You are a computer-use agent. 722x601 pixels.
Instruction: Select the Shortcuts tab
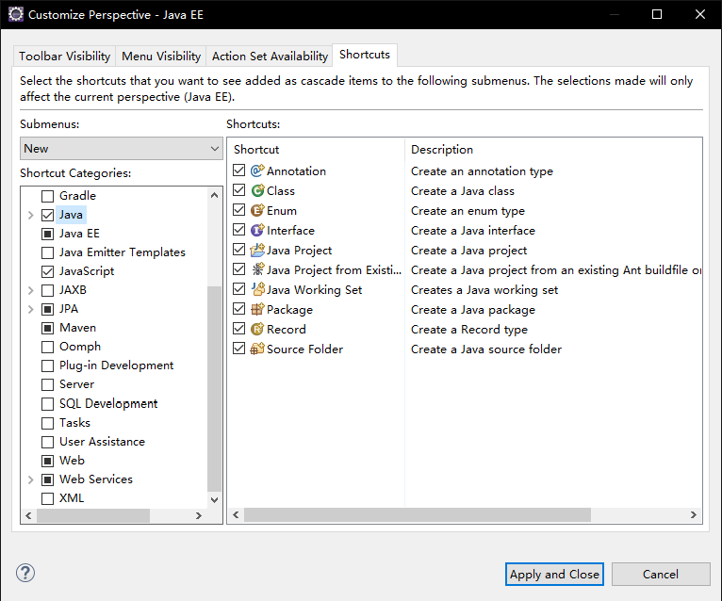(365, 55)
